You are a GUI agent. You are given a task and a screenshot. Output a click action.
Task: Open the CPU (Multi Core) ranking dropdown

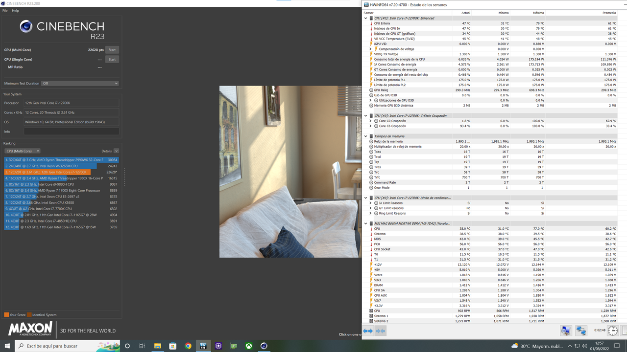coord(23,151)
